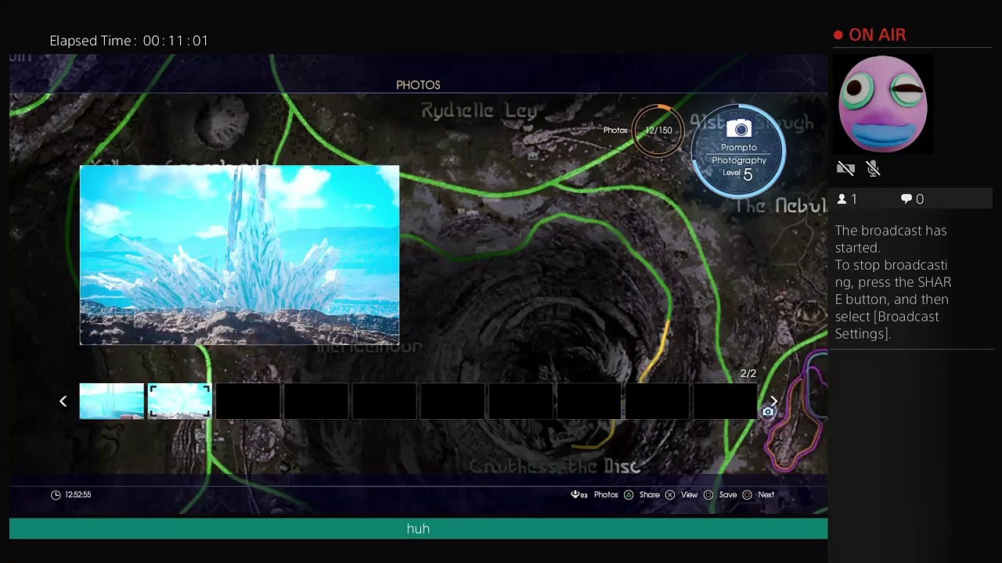Image resolution: width=1002 pixels, height=563 pixels.
Task: Click the R3 stick icon
Action: click(578, 494)
